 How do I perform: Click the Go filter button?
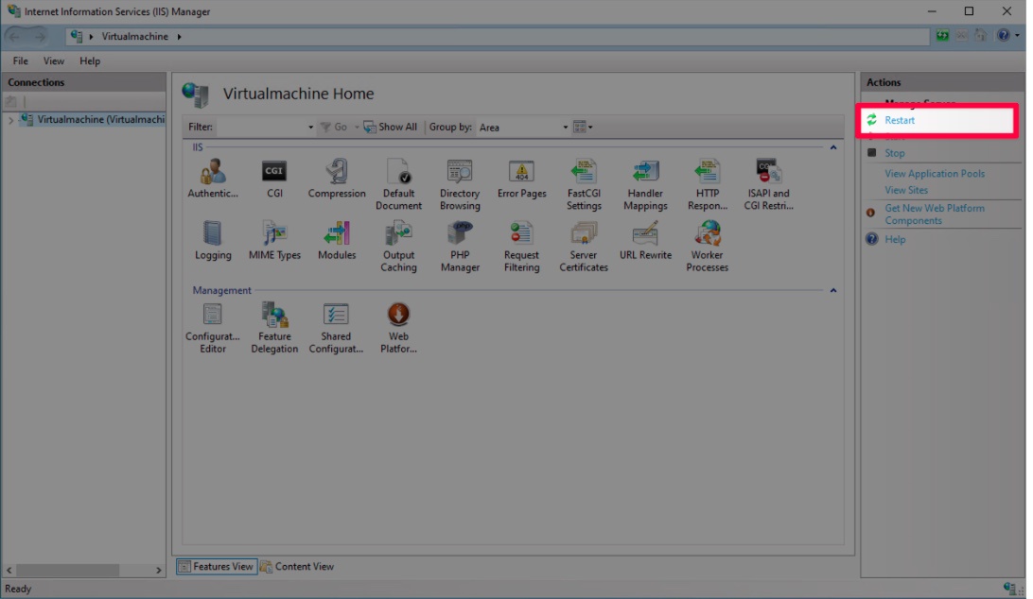[x=334, y=127]
